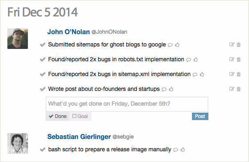Comment on the robots.txt bugs entry

pos(189,60)
